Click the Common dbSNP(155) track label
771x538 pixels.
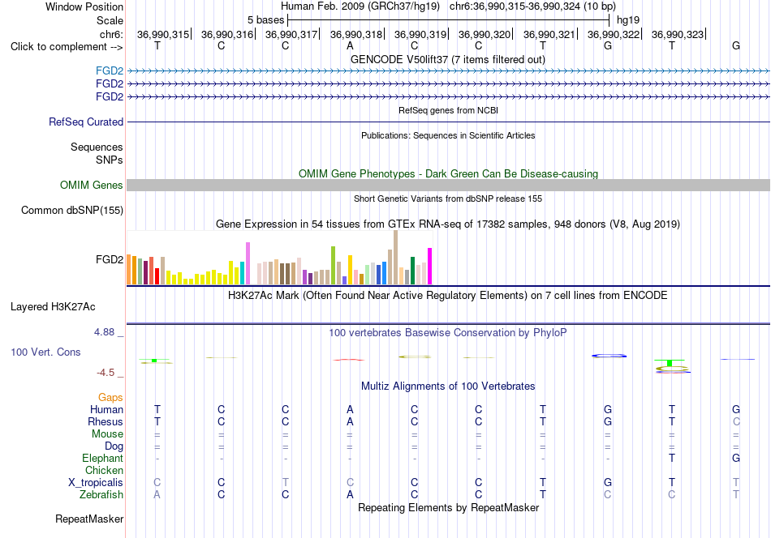point(71,210)
